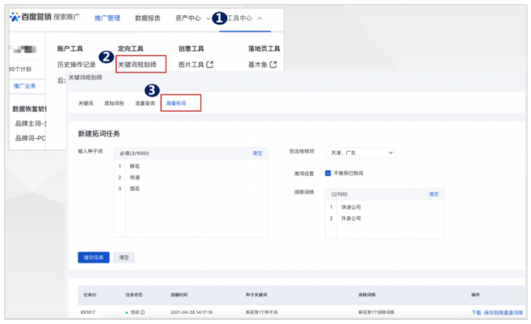Viewport: 531px width, 324px height.
Task: Select seed word 鲜花 in list
Action: (135, 166)
